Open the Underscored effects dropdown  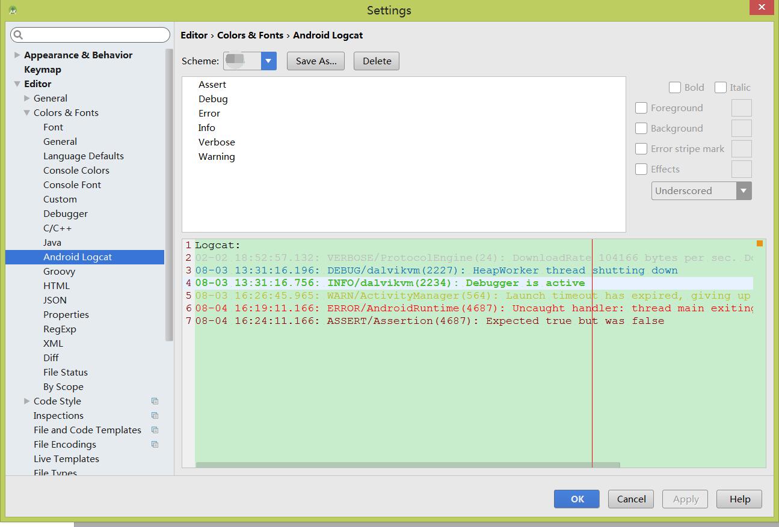744,191
